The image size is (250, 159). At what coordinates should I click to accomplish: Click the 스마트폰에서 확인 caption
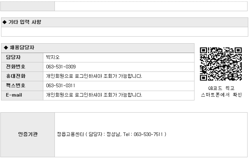click(221, 95)
